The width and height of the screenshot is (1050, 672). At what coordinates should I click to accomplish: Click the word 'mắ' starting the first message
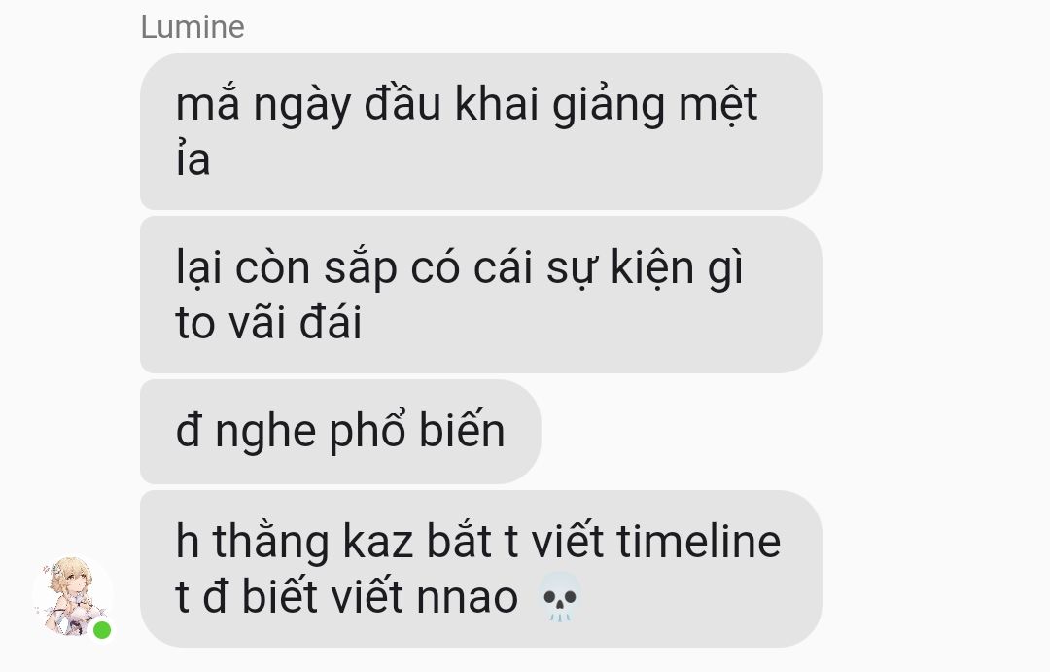(x=208, y=104)
